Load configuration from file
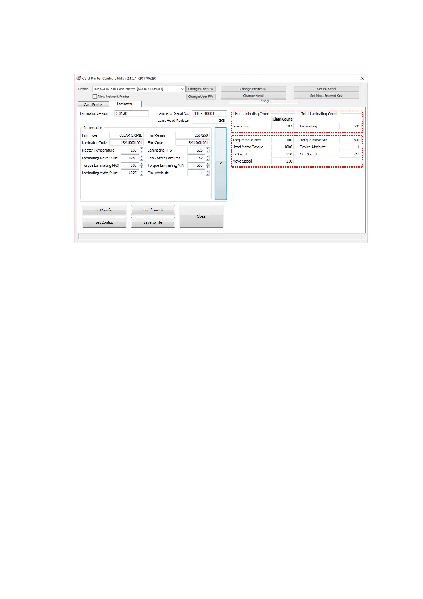The width and height of the screenshot is (423, 599). [153, 210]
